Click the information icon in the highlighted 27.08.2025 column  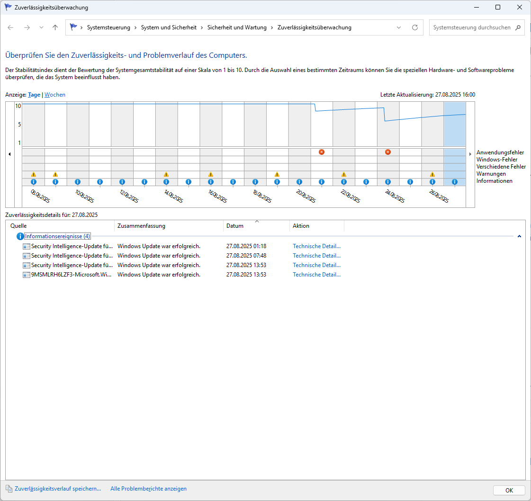pyautogui.click(x=454, y=182)
